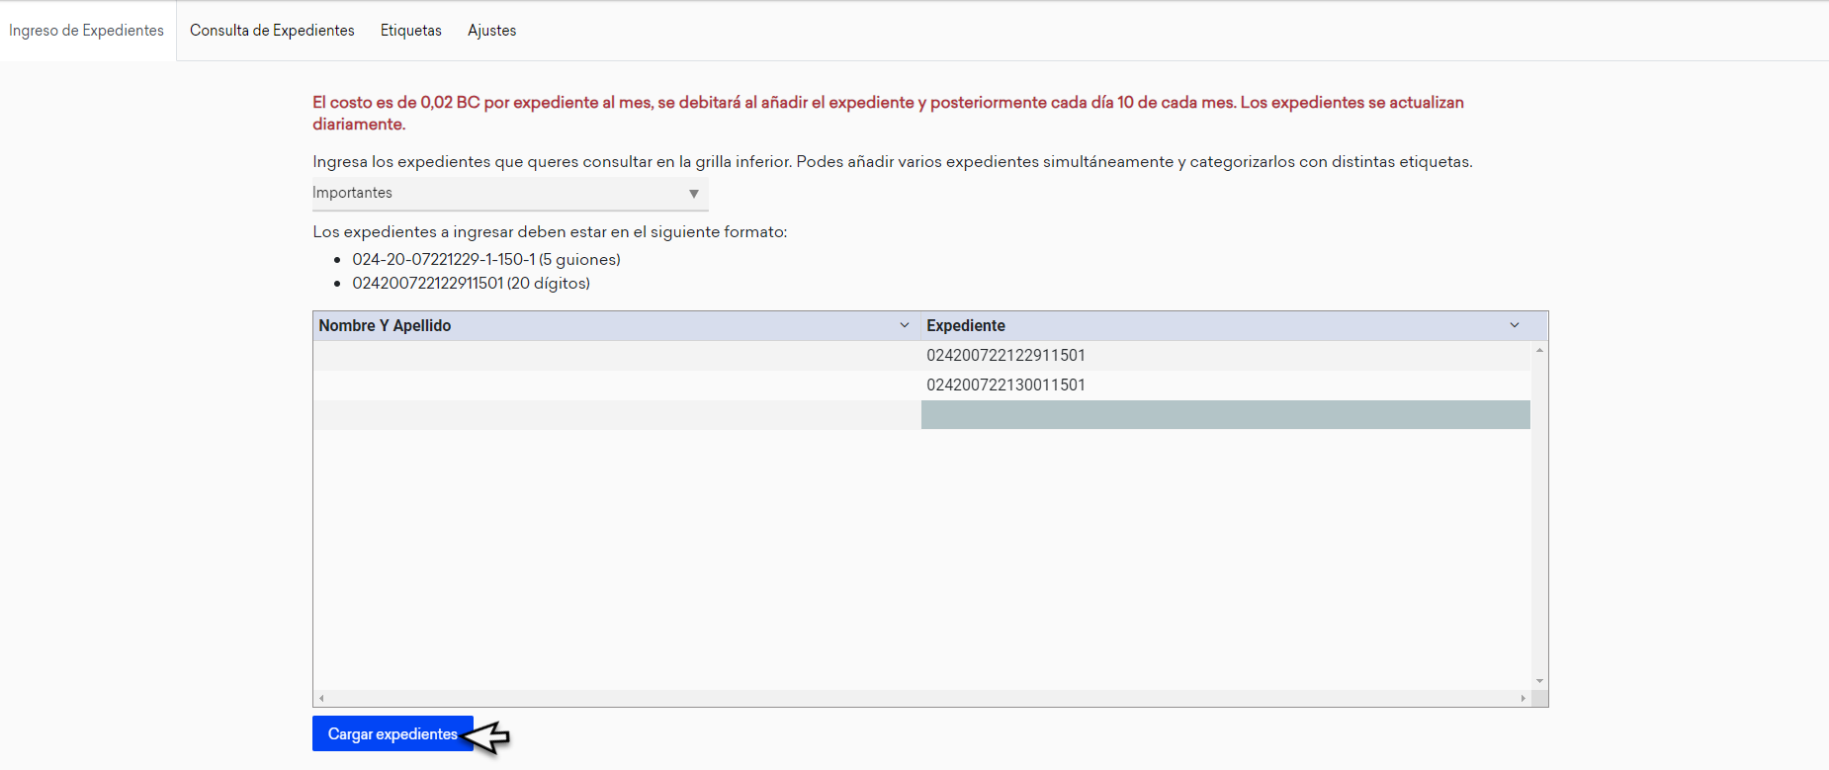Click the name cell beside 024200722130011501
Image resolution: width=1829 pixels, height=770 pixels.
click(617, 385)
